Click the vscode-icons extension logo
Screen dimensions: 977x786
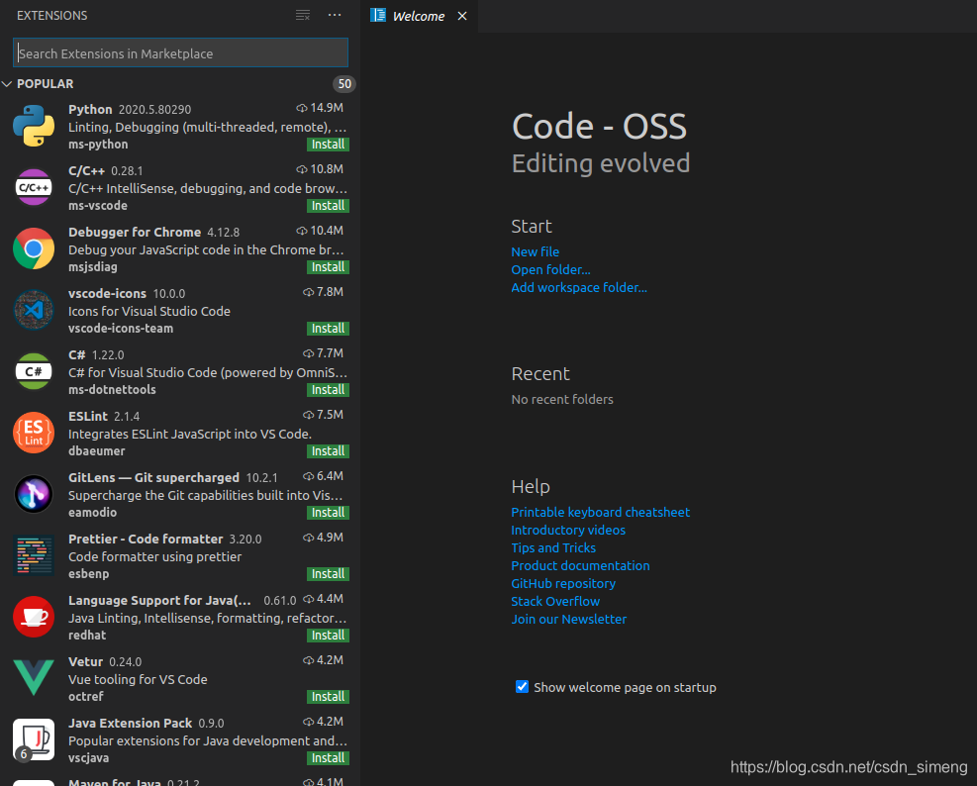point(34,310)
